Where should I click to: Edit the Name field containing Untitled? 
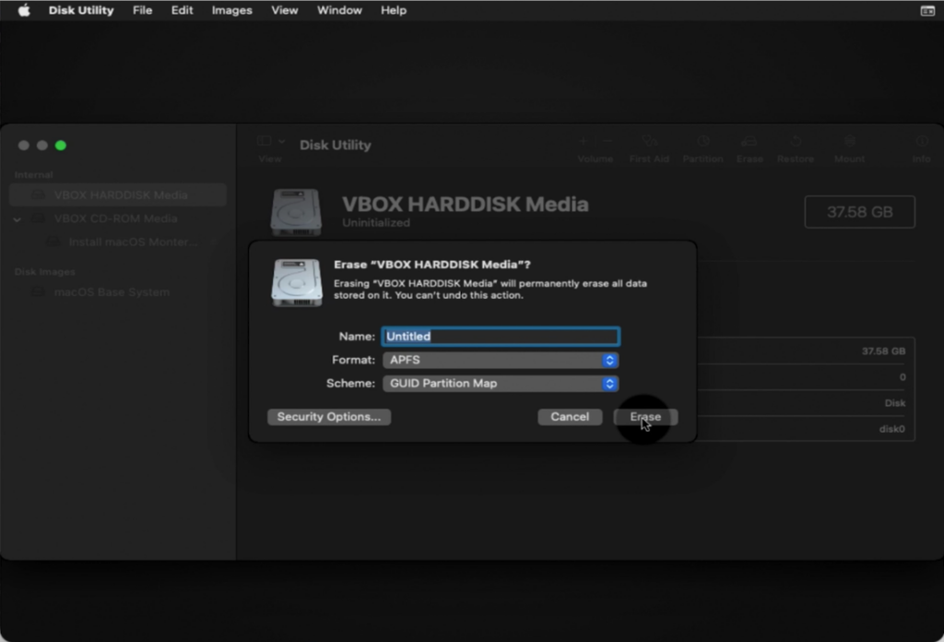[501, 336]
